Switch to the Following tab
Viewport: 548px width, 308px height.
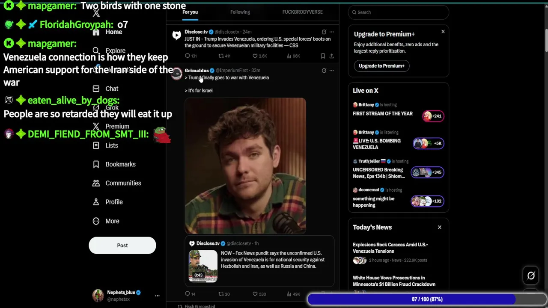[x=240, y=12]
